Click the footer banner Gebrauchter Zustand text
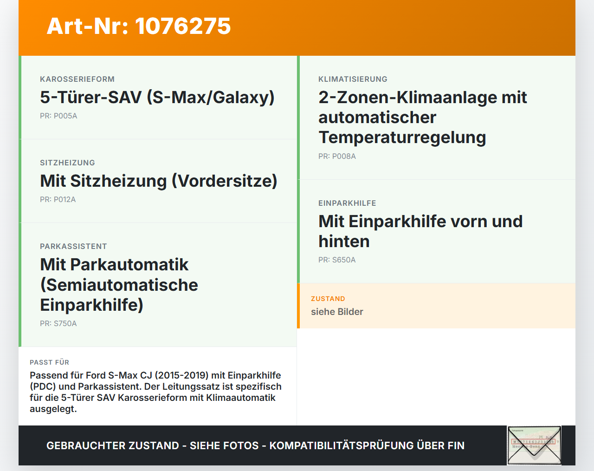The height and width of the screenshot is (471, 594). point(255,445)
